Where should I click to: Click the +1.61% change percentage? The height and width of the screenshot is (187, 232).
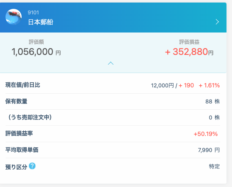209,85
